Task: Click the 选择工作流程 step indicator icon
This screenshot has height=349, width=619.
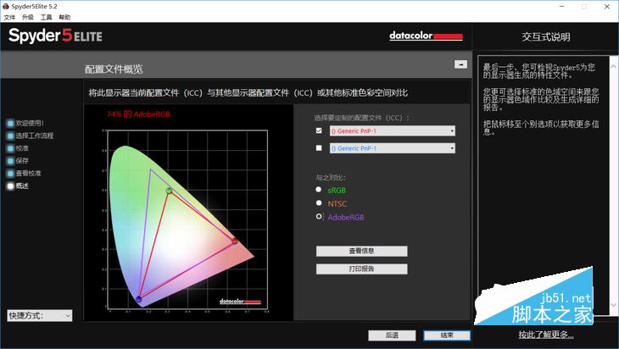Action: 11,136
